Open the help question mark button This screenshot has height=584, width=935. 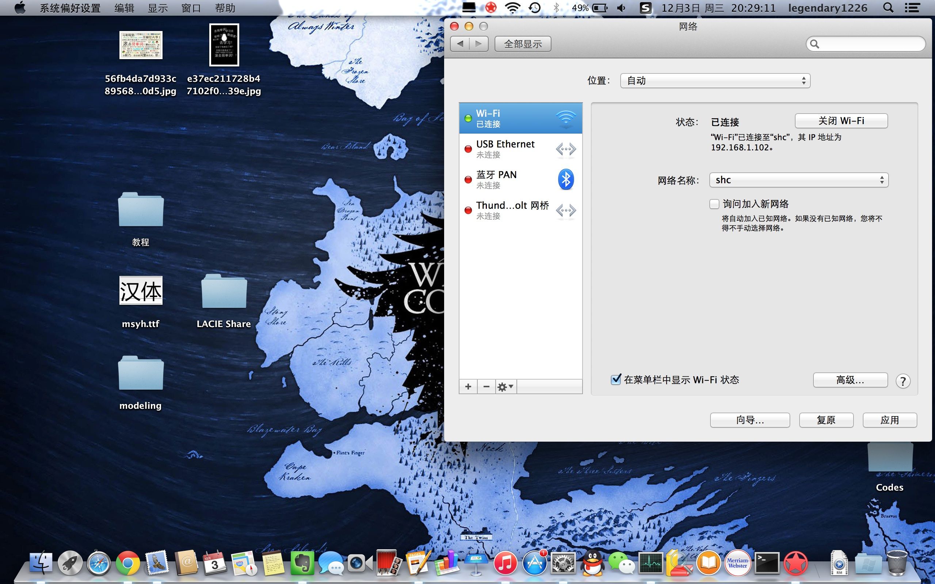[x=903, y=381]
